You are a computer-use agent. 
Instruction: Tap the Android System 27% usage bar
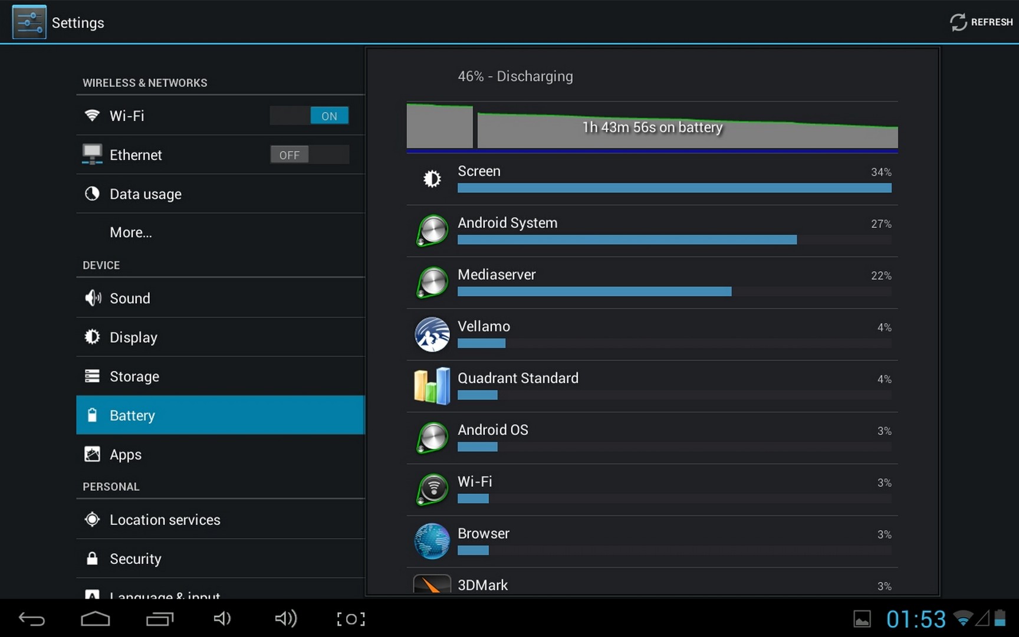[674, 240]
